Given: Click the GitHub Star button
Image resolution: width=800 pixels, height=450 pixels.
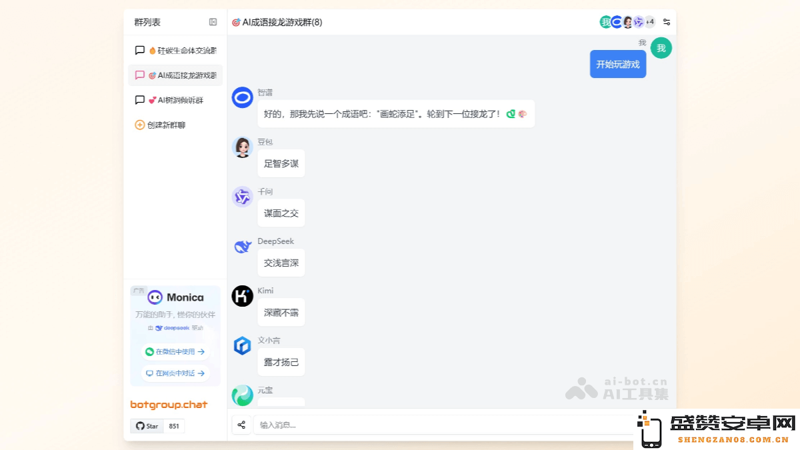Looking at the screenshot, I should coord(147,426).
